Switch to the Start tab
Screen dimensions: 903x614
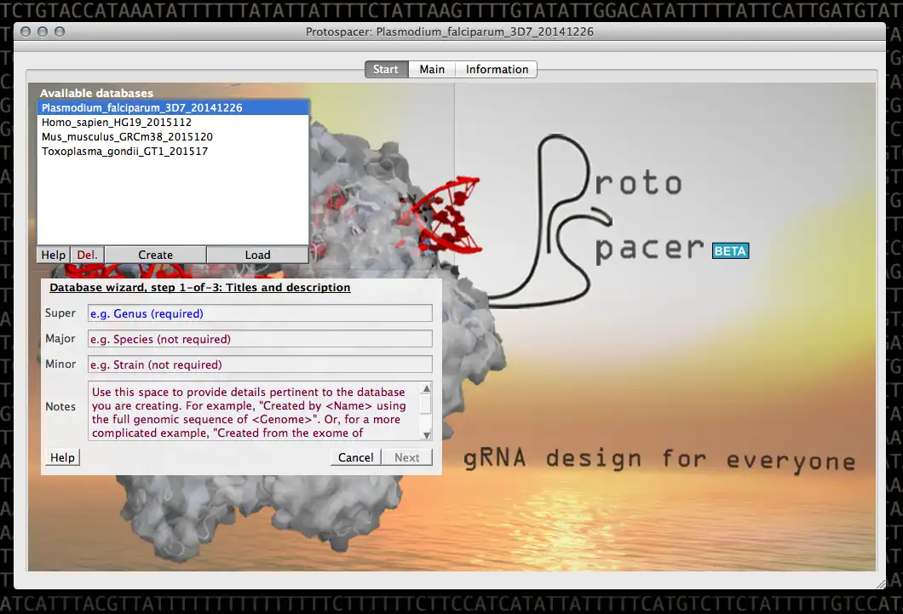coord(386,69)
